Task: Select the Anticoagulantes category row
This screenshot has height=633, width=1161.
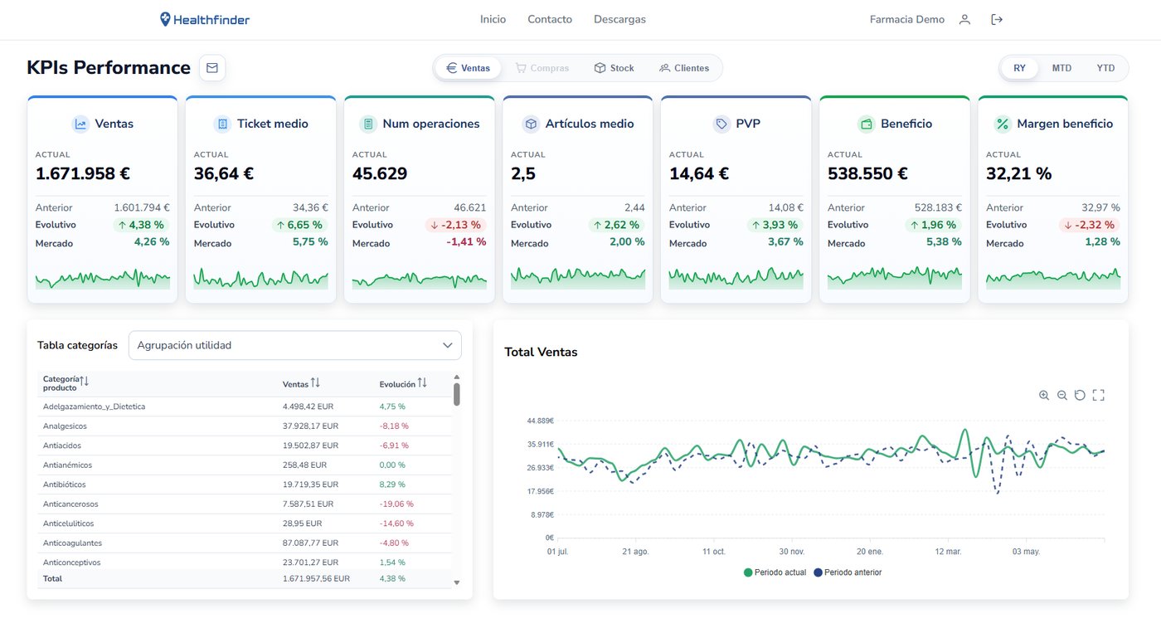Action: [x=245, y=543]
